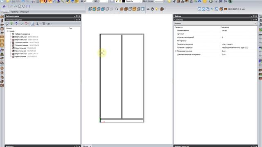
Task: Click the Количество изделий value field
Action: pyautogui.click(x=239, y=37)
